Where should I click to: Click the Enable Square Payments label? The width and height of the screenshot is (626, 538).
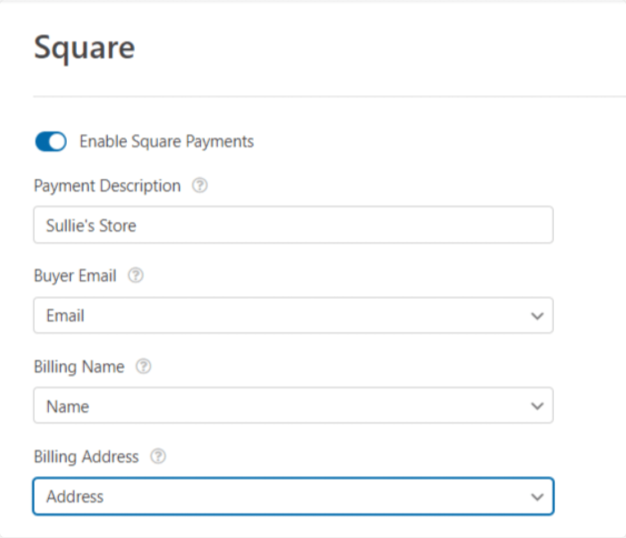click(x=167, y=142)
